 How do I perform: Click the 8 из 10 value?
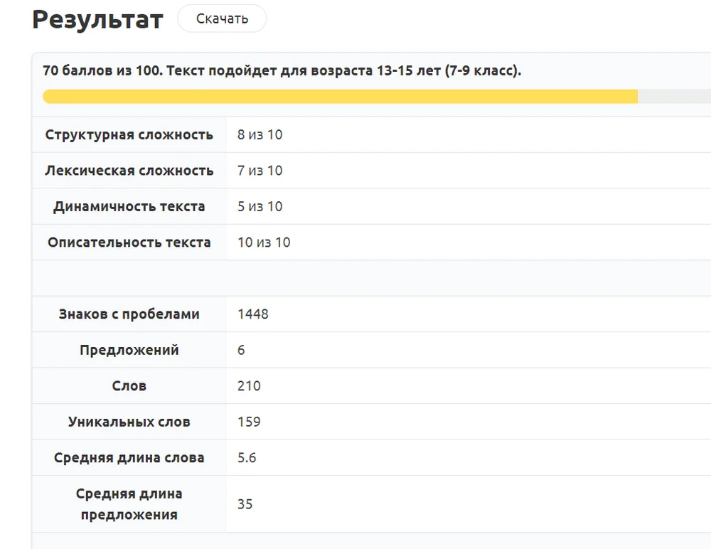pyautogui.click(x=260, y=134)
